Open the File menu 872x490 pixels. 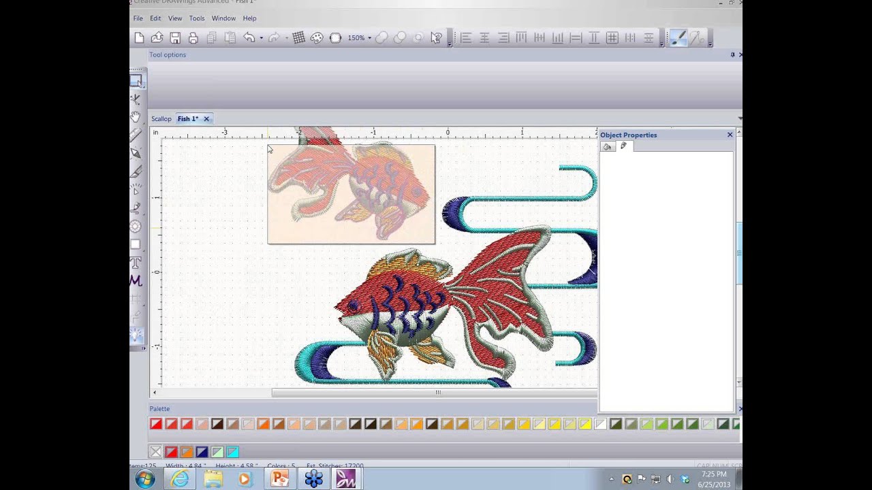(x=138, y=18)
